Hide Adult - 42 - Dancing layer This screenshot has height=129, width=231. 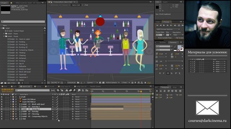click(x=1, y=111)
